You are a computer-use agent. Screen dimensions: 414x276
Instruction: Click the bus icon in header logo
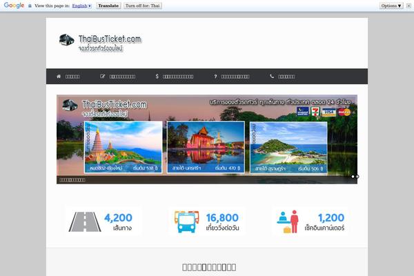pyautogui.click(x=66, y=40)
